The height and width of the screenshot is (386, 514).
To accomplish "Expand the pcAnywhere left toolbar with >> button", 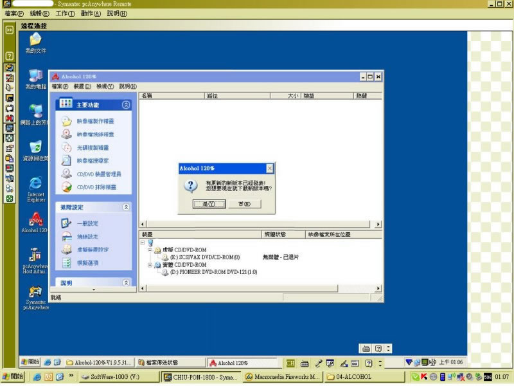I will tap(10, 30).
